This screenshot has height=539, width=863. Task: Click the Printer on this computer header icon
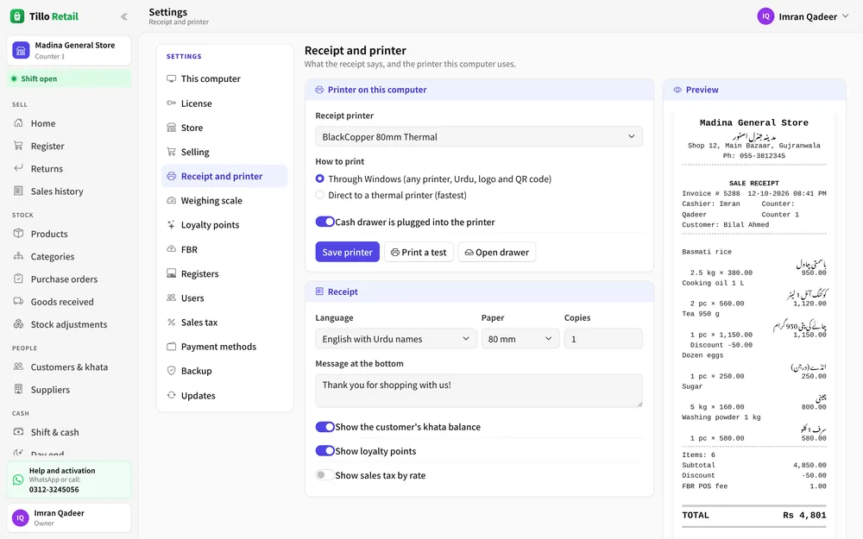click(x=319, y=90)
